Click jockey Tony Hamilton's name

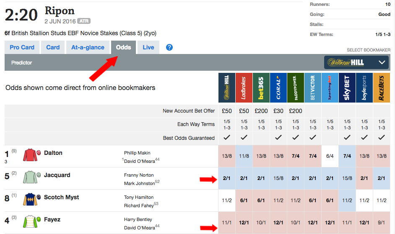click(139, 197)
